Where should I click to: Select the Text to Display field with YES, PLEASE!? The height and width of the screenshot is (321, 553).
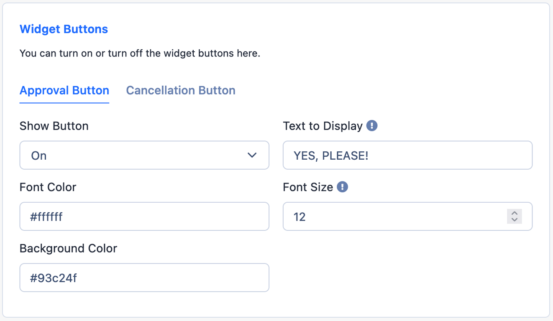pos(407,155)
